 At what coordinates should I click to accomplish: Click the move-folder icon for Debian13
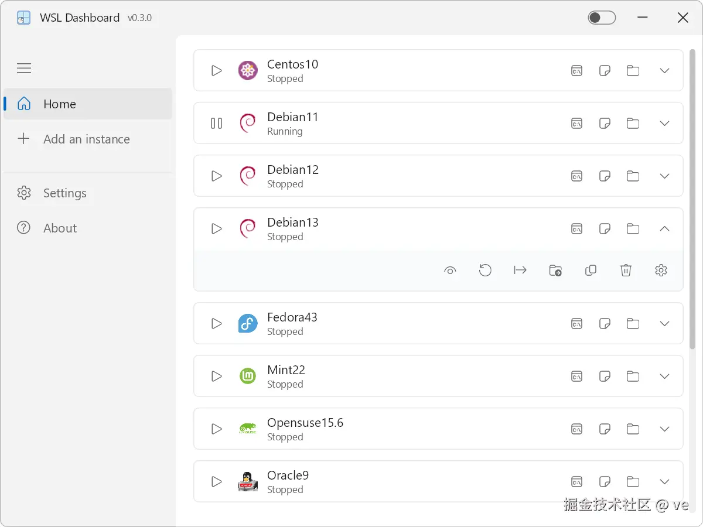tap(555, 271)
